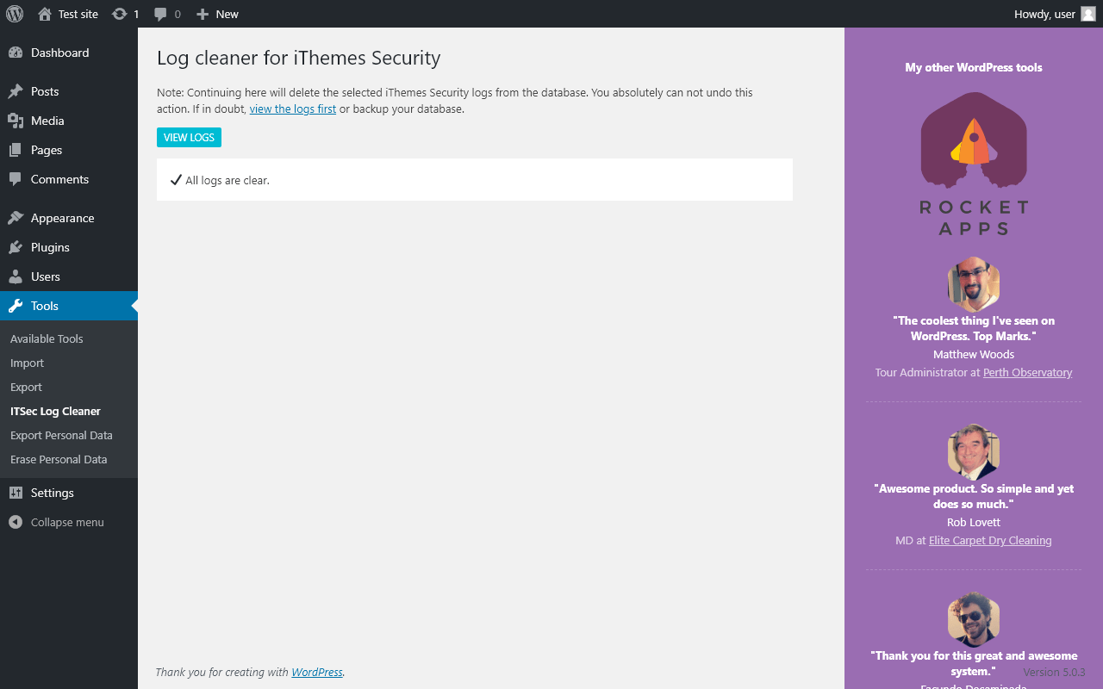Screen dimensions: 1103x689
Task: Open the updates icon showing 1
Action: [120, 14]
